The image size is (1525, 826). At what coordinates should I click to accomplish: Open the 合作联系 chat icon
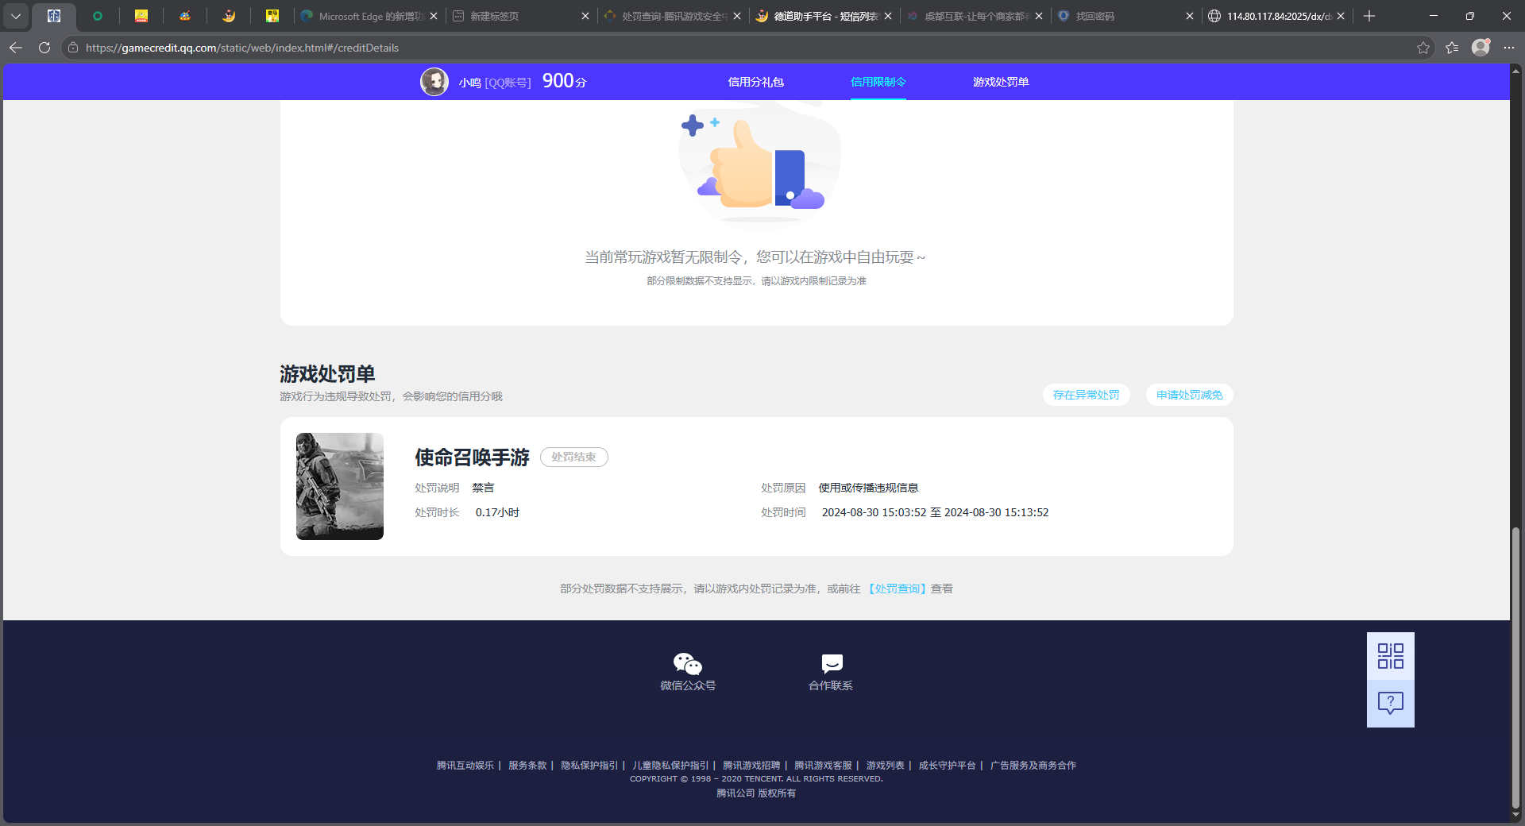pos(832,663)
